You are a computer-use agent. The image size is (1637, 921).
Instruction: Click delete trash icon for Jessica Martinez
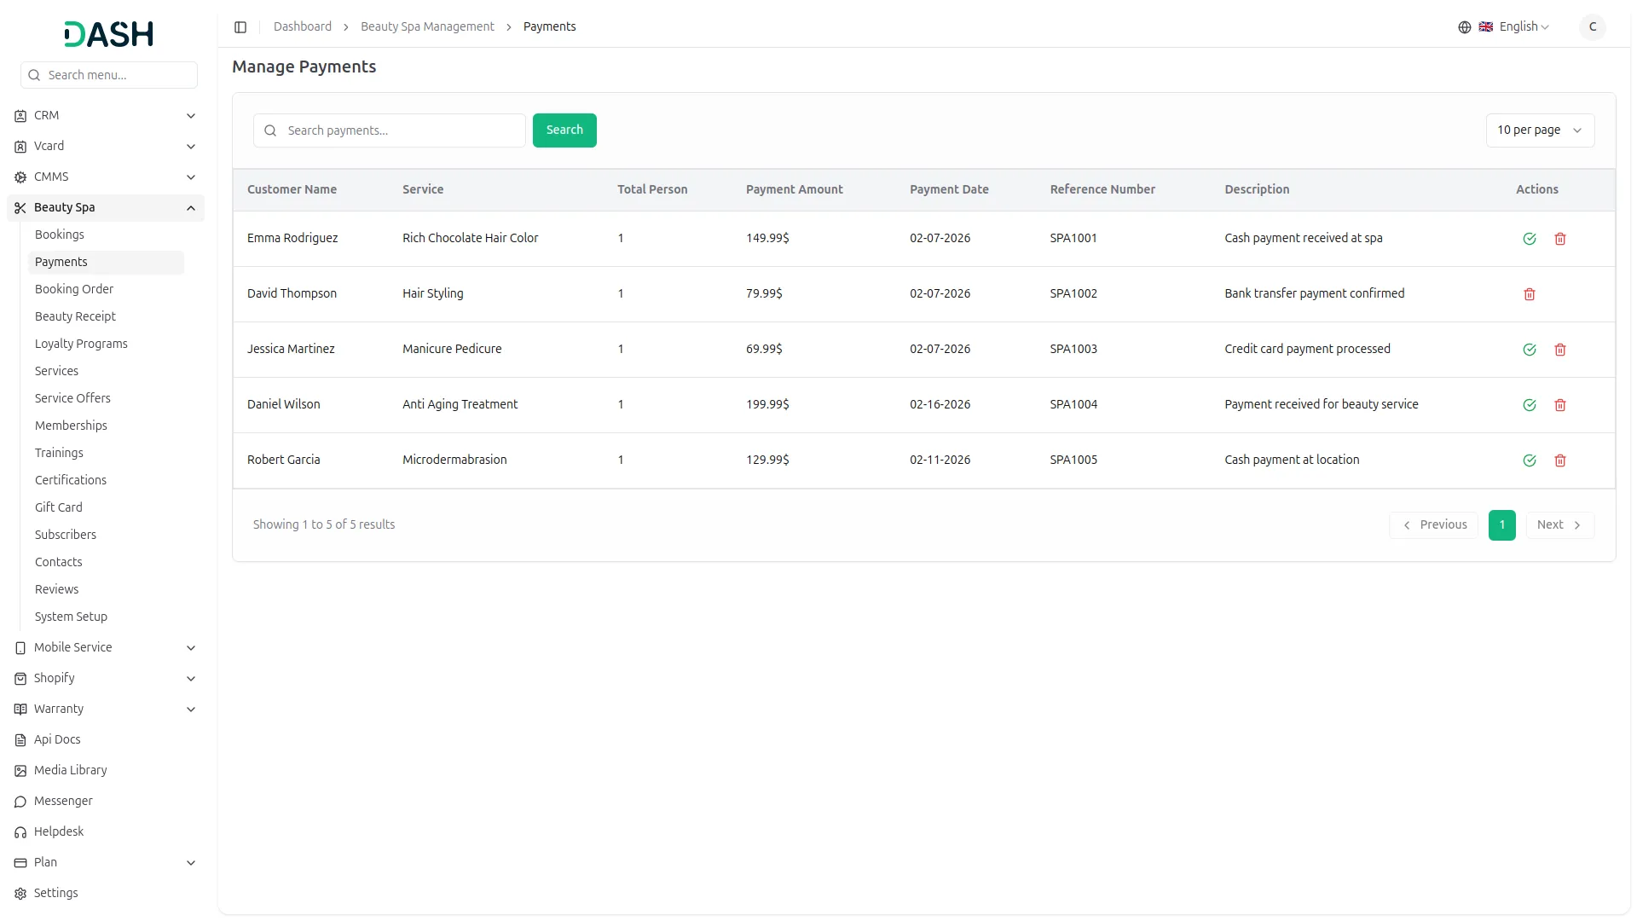coord(1560,350)
